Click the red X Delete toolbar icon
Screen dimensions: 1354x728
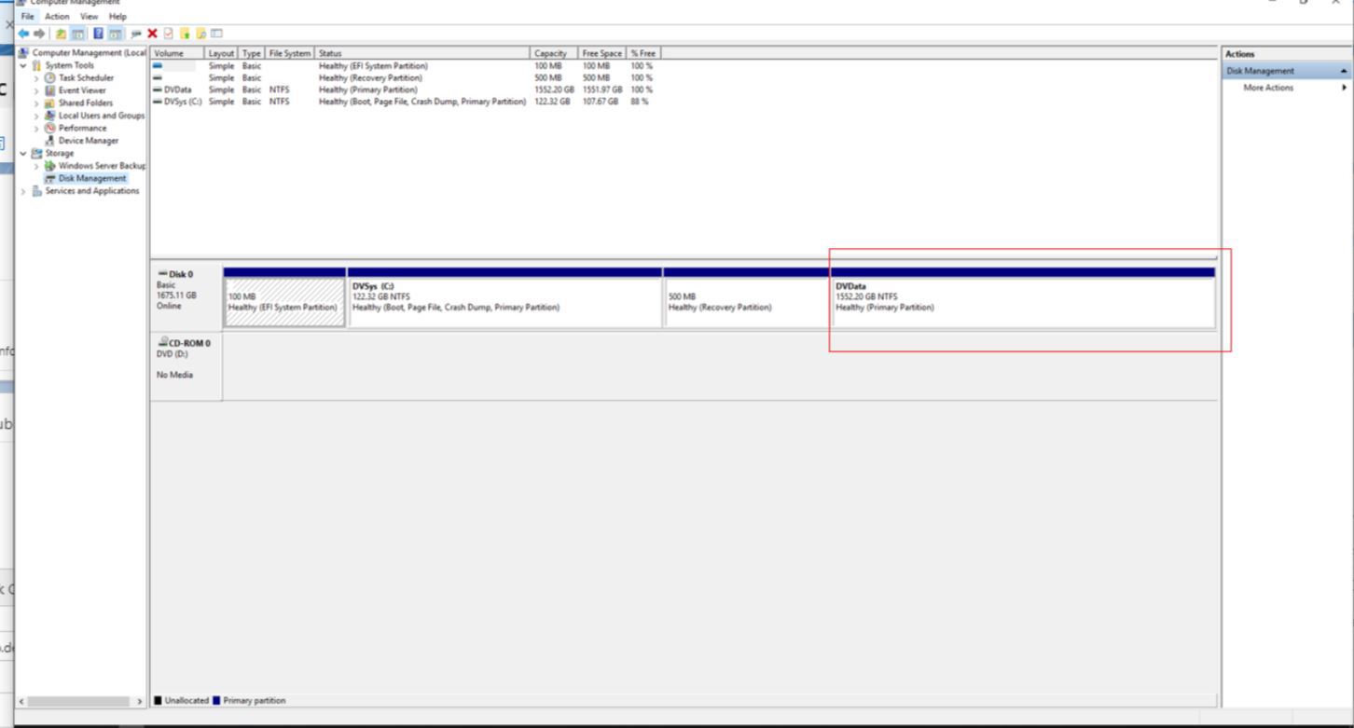152,34
